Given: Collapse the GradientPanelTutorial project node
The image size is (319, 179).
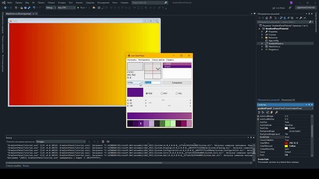Looking at the screenshot, I should pos(259,29).
